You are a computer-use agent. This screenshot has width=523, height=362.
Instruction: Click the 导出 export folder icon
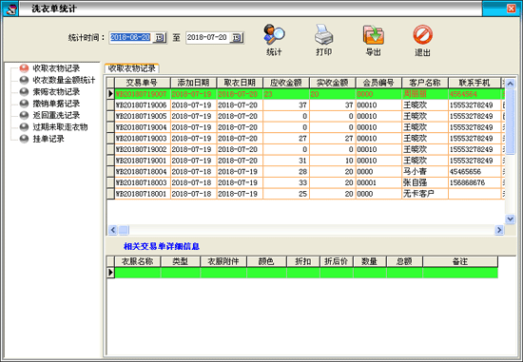[374, 34]
